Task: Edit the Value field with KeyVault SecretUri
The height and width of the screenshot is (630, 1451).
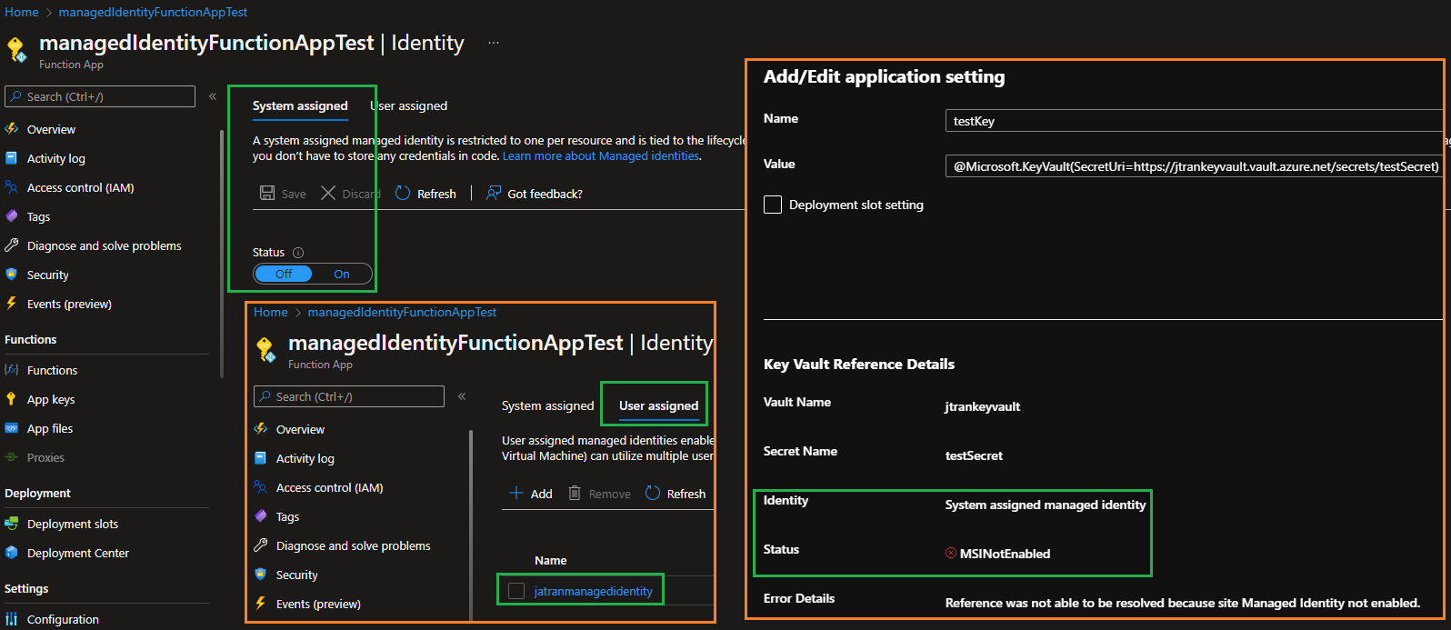Action: point(1195,166)
